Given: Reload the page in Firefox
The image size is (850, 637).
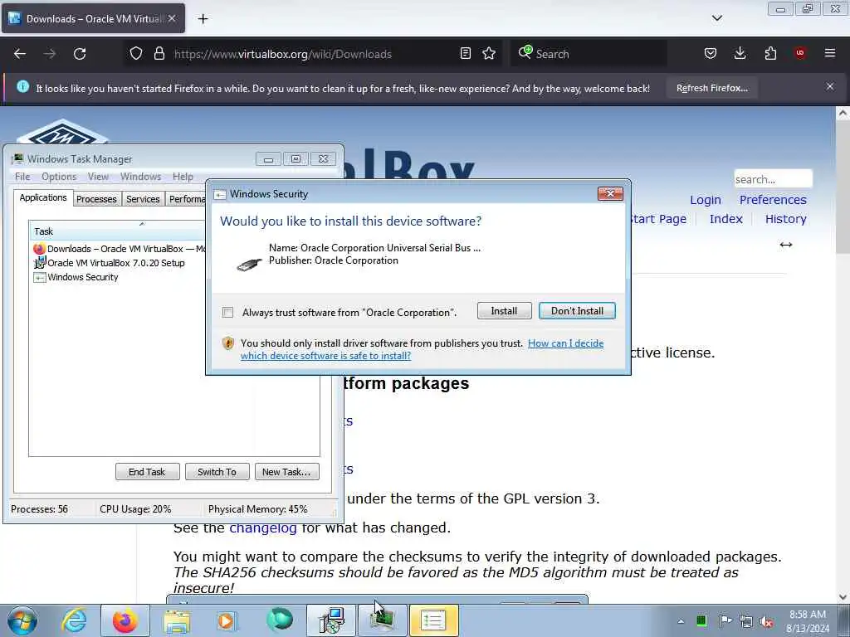Looking at the screenshot, I should pyautogui.click(x=80, y=54).
